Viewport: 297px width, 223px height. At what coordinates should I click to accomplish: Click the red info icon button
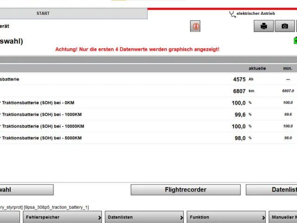[x=195, y=26]
